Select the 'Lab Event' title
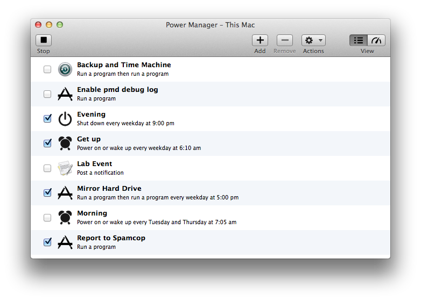Viewport: 421px width, 301px height. [x=95, y=164]
